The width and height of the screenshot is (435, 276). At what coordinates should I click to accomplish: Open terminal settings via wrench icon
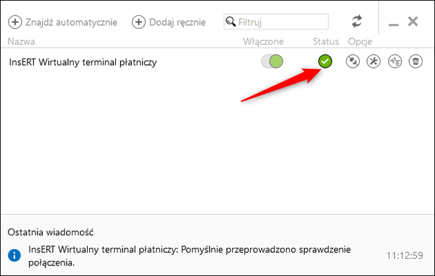pyautogui.click(x=374, y=62)
